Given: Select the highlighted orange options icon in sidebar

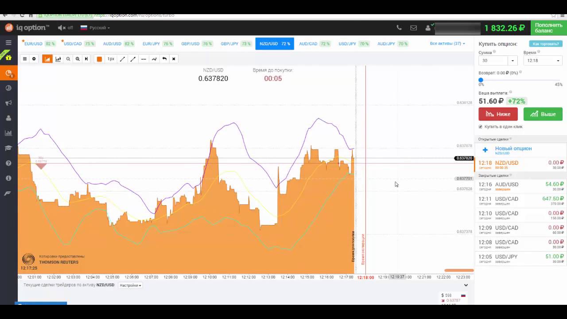Looking at the screenshot, I should pyautogui.click(x=8, y=73).
